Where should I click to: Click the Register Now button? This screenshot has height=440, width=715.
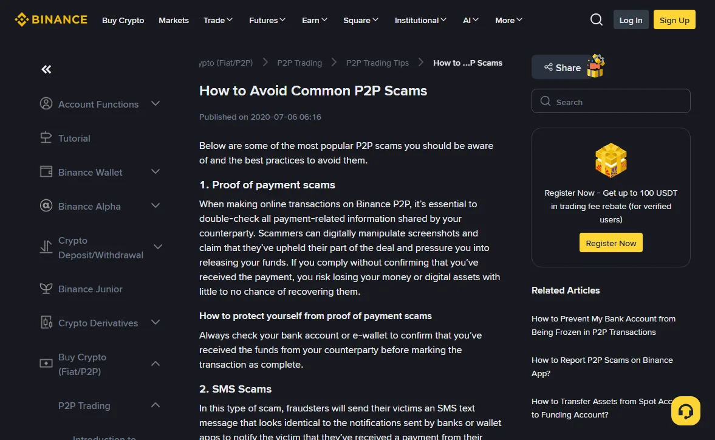click(611, 243)
